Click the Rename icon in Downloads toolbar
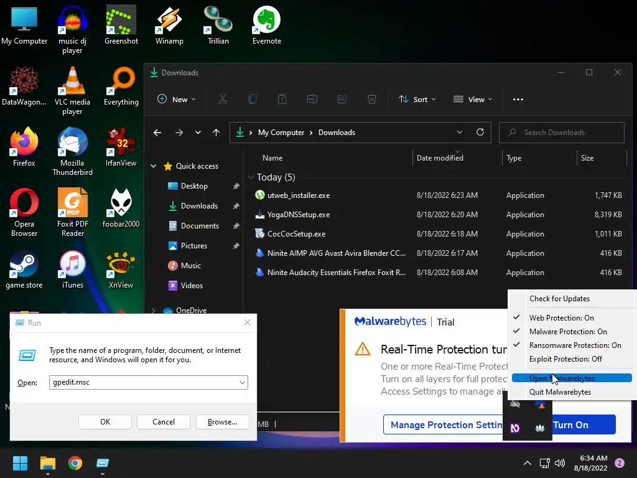This screenshot has height=478, width=637. coord(312,99)
